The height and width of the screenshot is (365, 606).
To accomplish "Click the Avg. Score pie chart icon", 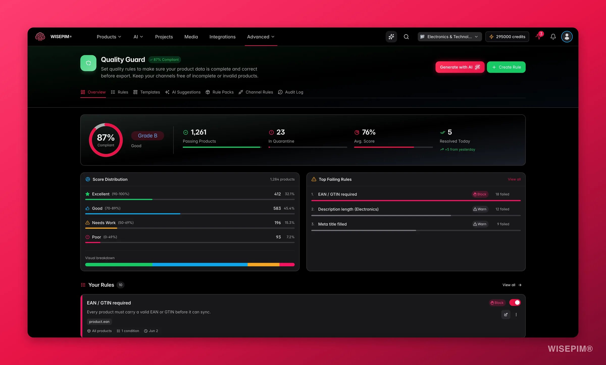I will coord(357,132).
